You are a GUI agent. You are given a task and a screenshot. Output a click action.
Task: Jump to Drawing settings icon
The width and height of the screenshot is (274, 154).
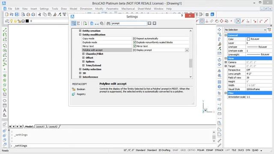[92, 23]
